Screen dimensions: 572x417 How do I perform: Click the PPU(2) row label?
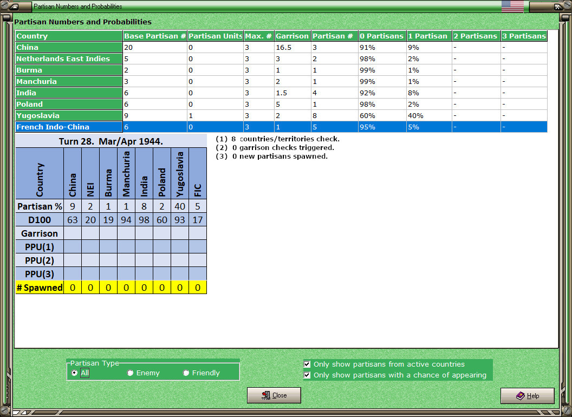pyautogui.click(x=40, y=260)
